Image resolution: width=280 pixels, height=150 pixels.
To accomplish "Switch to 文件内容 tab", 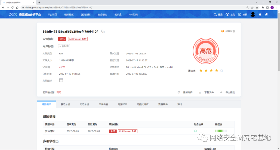I will coord(103,104).
